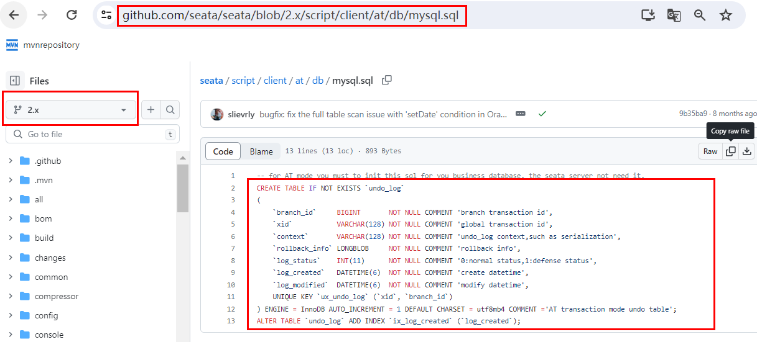Screen dimensions: 757x342
Task: Click line number 2 in code view
Action: pyautogui.click(x=233, y=188)
